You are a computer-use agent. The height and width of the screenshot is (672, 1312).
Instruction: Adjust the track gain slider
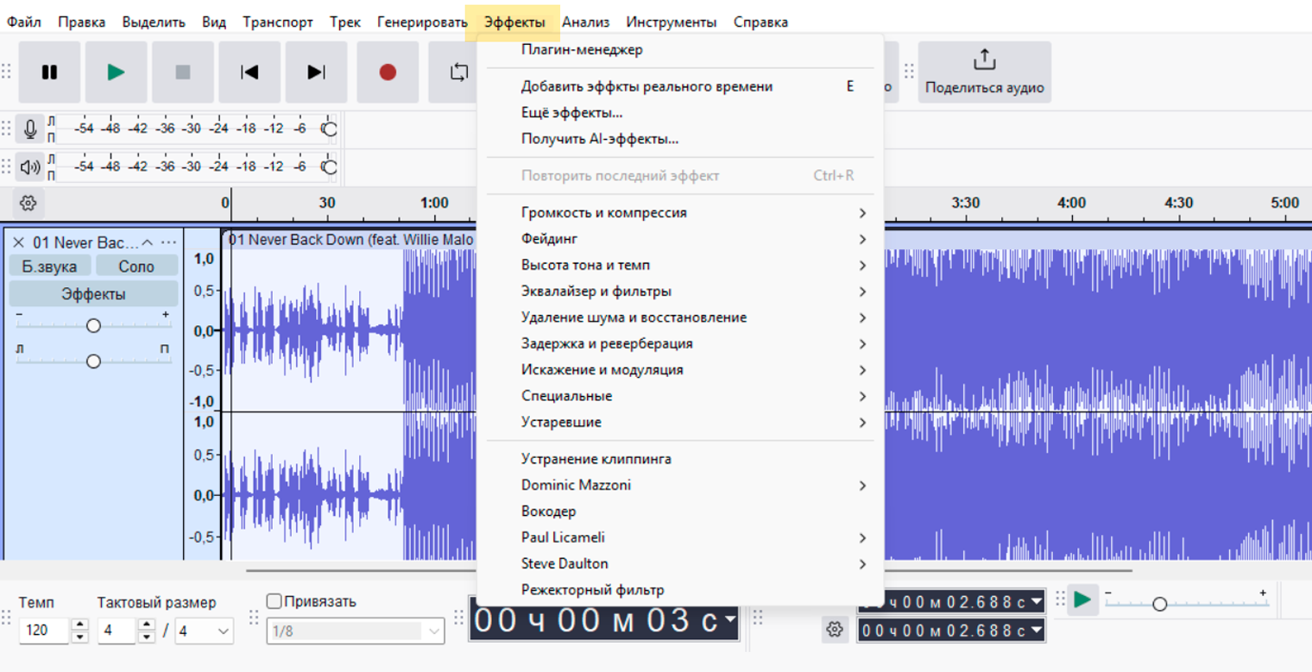(x=93, y=325)
